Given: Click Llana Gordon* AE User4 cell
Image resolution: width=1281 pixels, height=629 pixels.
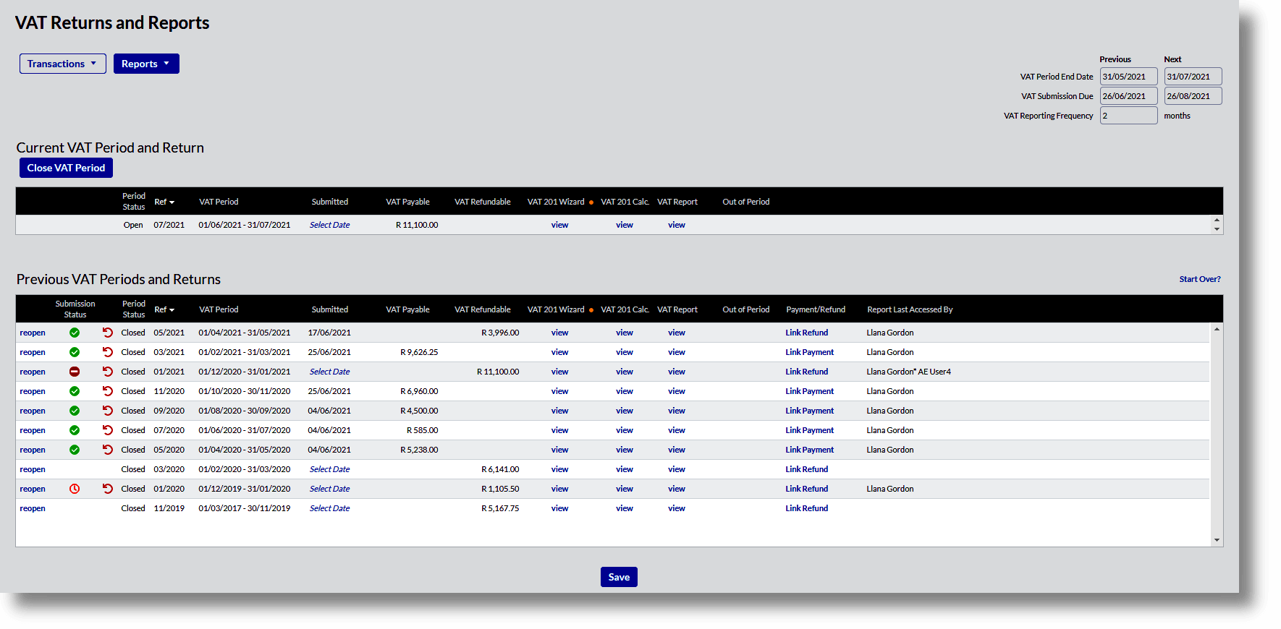Looking at the screenshot, I should point(909,372).
